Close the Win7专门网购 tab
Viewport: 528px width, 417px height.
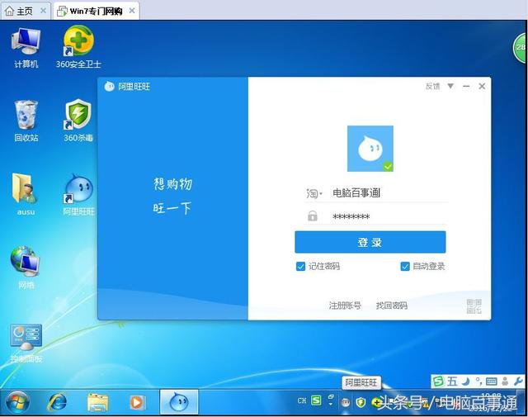(132, 11)
